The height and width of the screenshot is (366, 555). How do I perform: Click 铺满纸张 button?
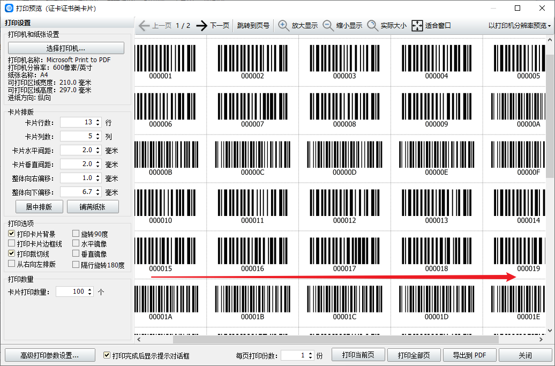click(x=93, y=207)
